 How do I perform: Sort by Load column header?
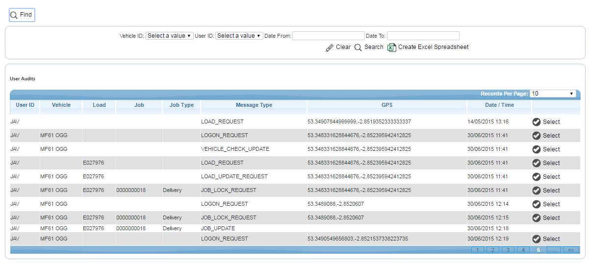tap(99, 105)
